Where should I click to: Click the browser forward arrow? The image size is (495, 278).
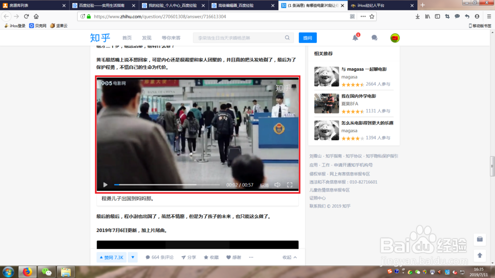[16, 16]
